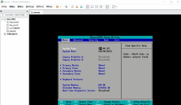Select the FitzCentOS virtual machine

tap(14, 22)
